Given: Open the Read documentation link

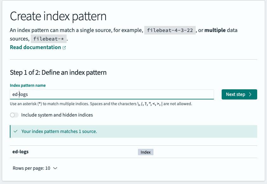Looking at the screenshot, I should tap(35, 47).
